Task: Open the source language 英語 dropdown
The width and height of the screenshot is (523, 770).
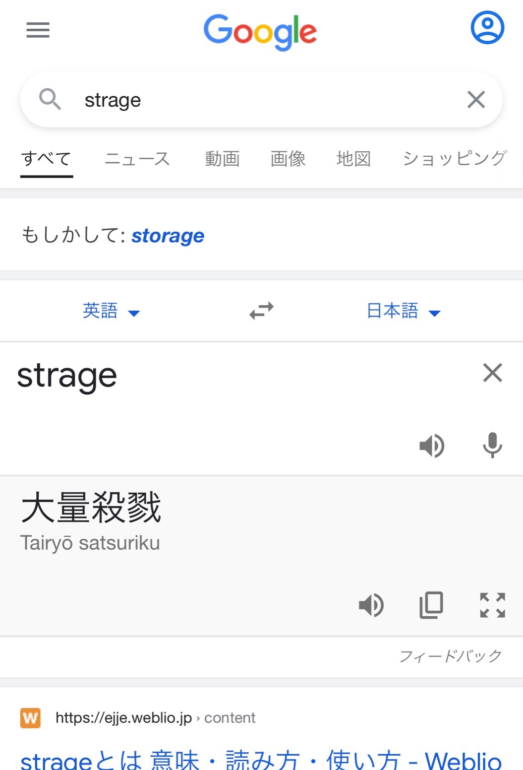Action: point(112,311)
